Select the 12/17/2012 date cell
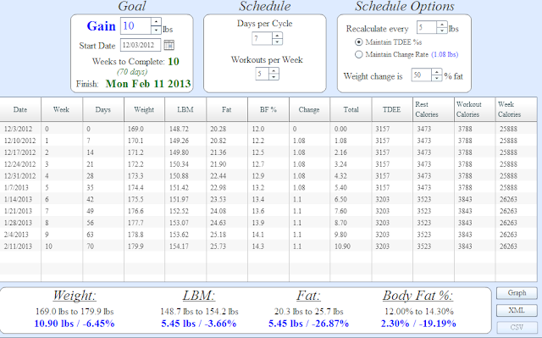Viewport: 542px width, 338px height. tap(19, 152)
